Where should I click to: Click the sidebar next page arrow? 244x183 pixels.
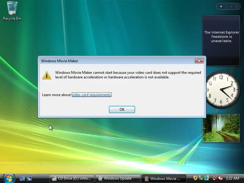(x=237, y=6)
